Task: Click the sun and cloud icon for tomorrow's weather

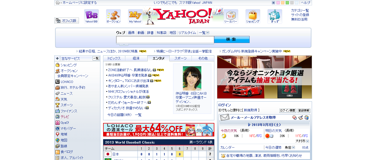Action: point(269,136)
